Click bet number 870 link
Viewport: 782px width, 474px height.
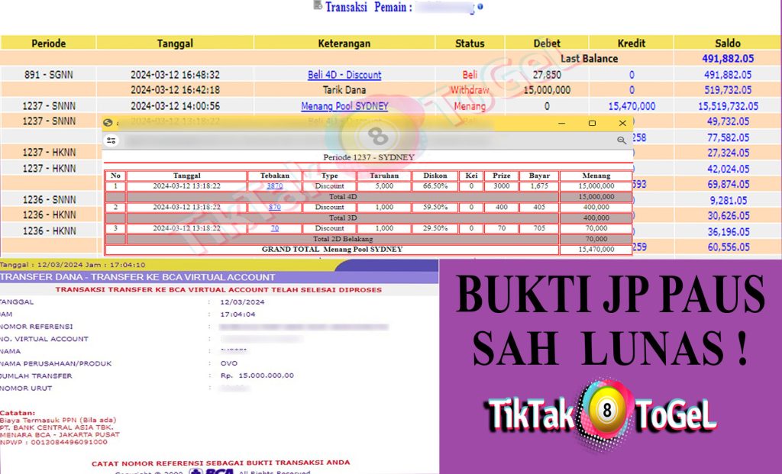coord(274,207)
